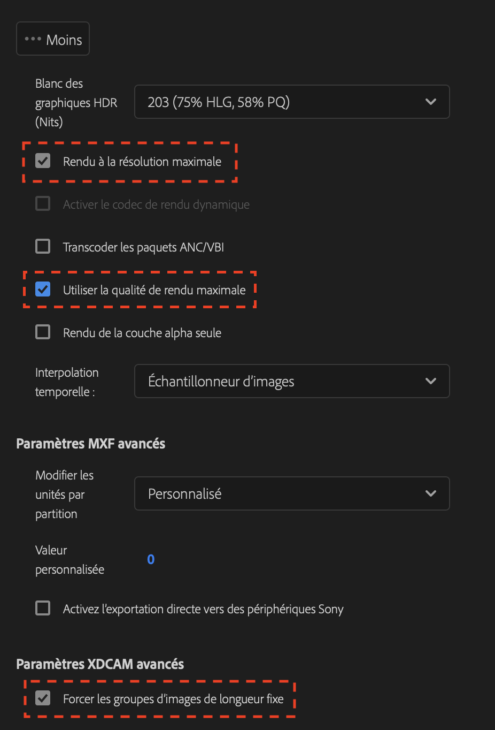Click the "Paramètres MXF avancés" section heading

click(x=91, y=443)
